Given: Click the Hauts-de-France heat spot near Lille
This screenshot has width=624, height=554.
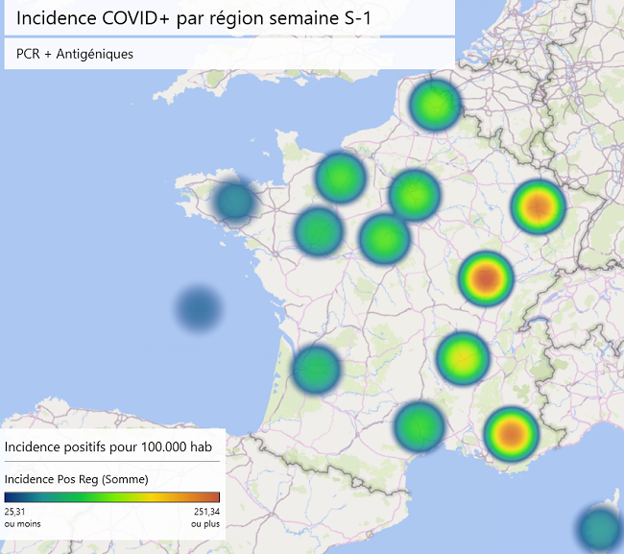Looking at the screenshot, I should coord(435,105).
